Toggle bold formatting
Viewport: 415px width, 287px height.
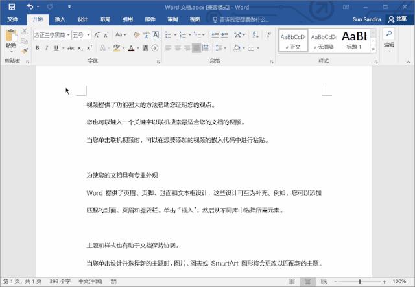[38, 48]
